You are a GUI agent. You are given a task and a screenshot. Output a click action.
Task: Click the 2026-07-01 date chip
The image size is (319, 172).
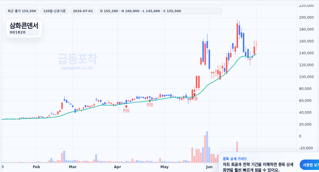point(83,11)
